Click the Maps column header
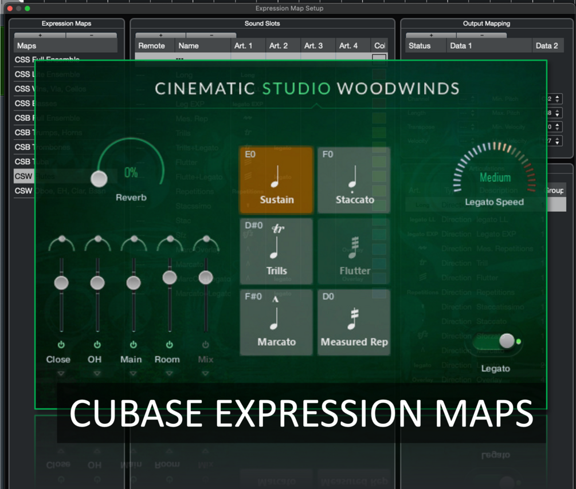This screenshot has height=489, width=576. click(66, 46)
